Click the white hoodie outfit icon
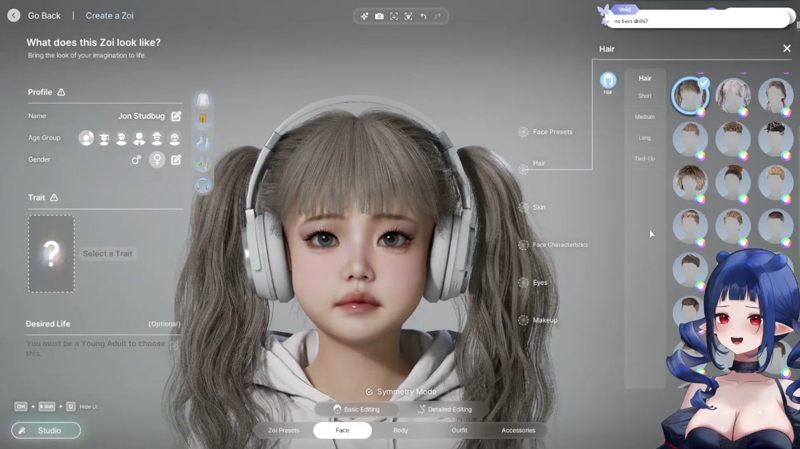 (203, 100)
